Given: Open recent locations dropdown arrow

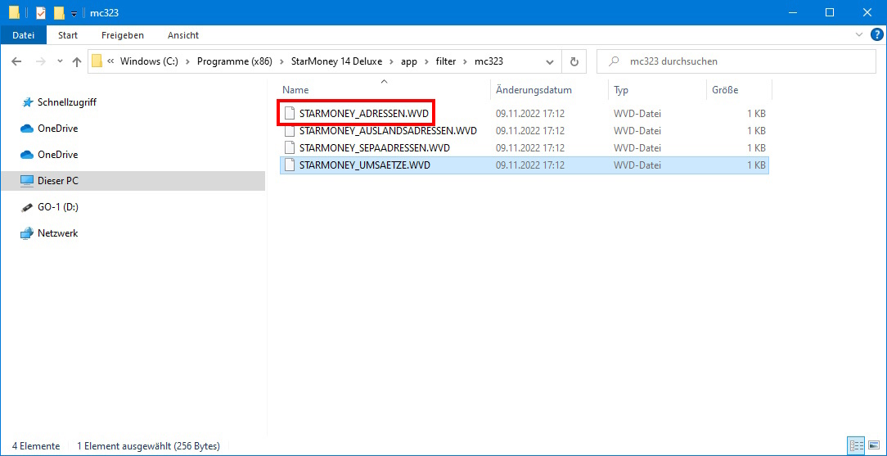Looking at the screenshot, I should tap(60, 61).
